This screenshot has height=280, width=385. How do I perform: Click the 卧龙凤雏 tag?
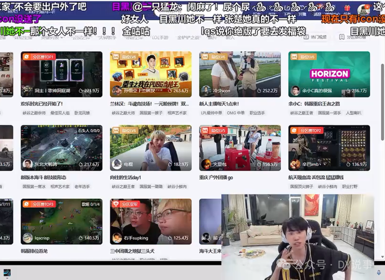(x=82, y=113)
